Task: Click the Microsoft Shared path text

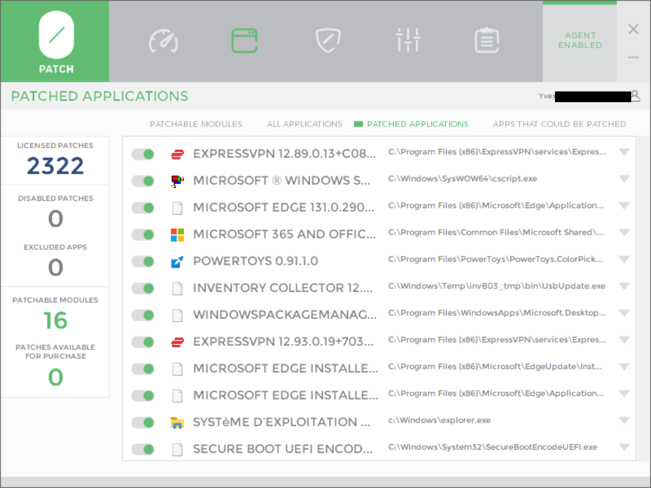Action: coord(496,232)
